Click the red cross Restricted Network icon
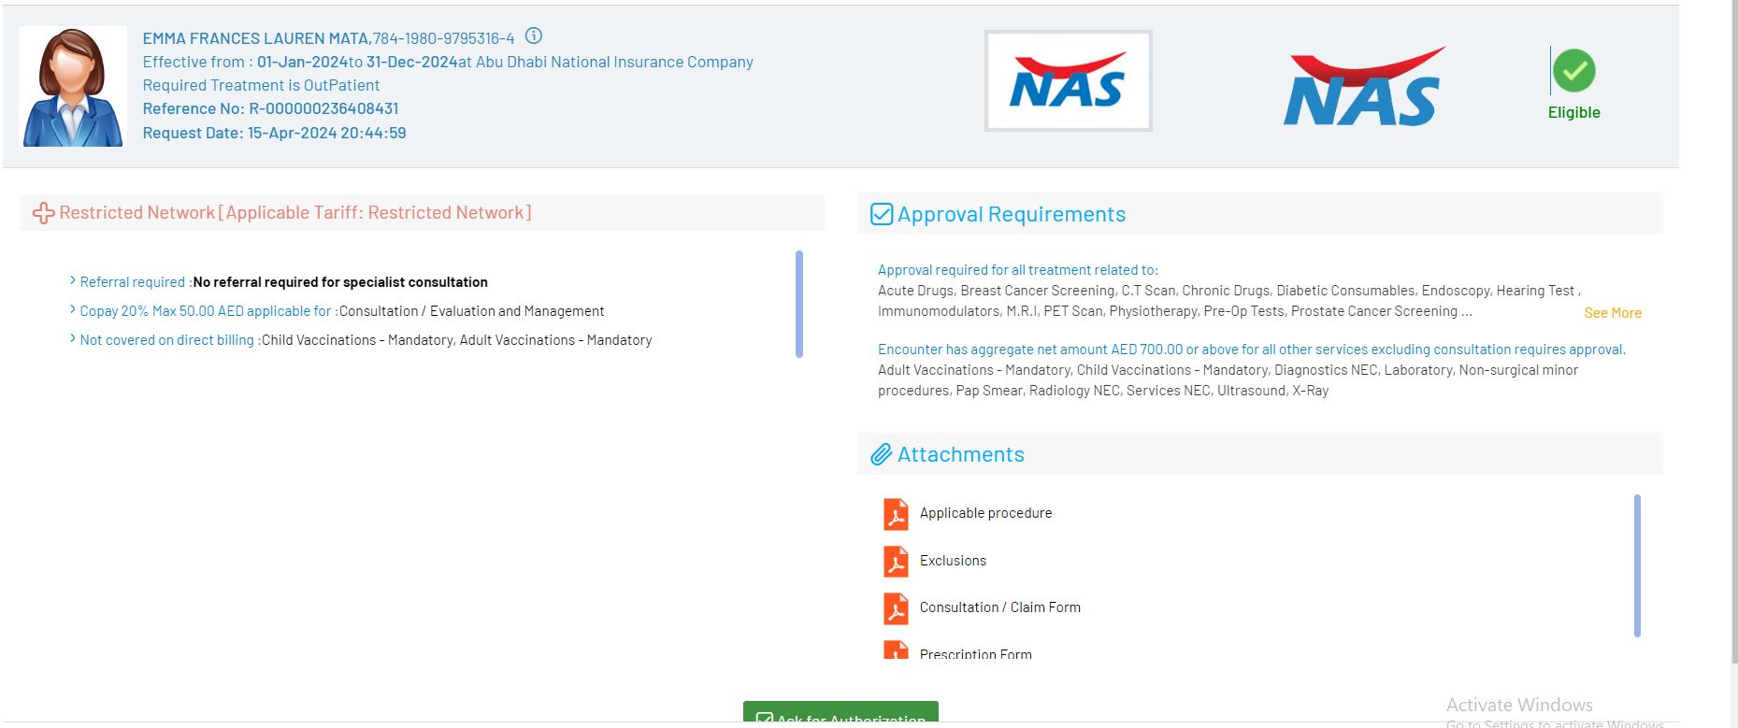 [x=43, y=213]
